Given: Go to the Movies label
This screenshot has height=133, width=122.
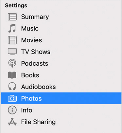Looking at the screenshot, I should tap(31, 40).
